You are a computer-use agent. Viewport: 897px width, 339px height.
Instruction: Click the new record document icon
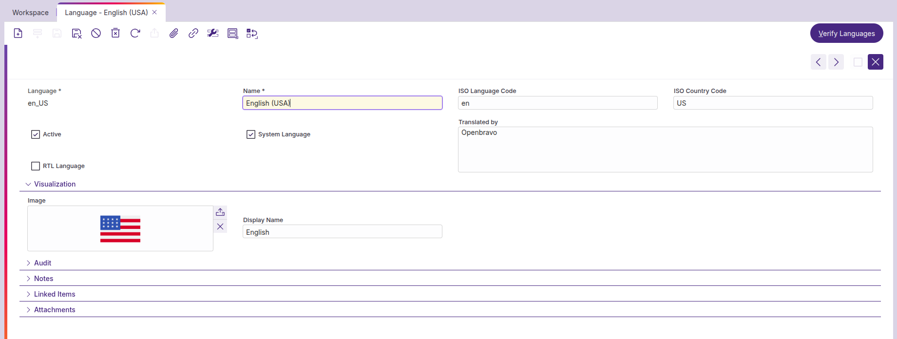coord(18,33)
